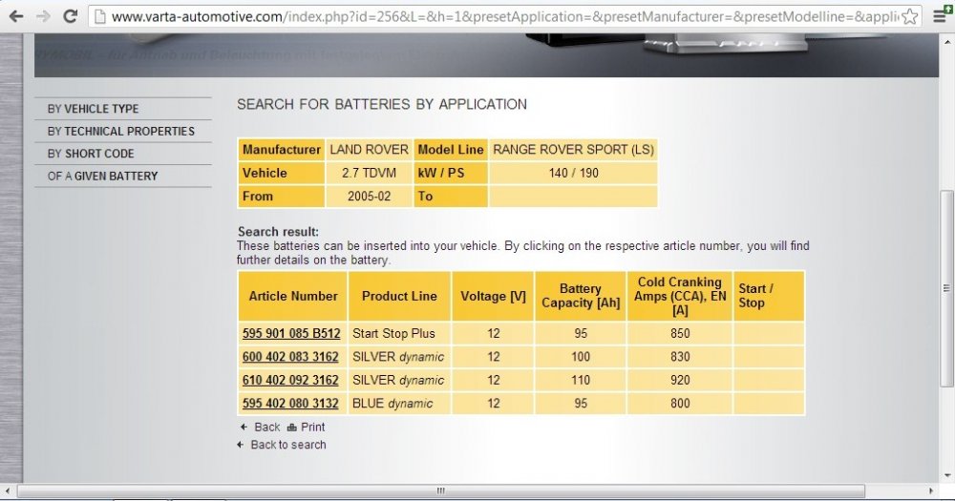Click the 2.7 TDVM vehicle cell
The image size is (955, 501).
pos(369,173)
